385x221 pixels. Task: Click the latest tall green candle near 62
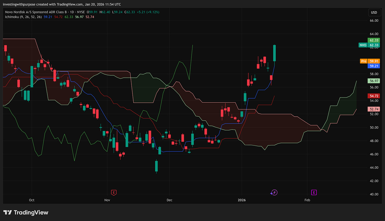click(274, 53)
